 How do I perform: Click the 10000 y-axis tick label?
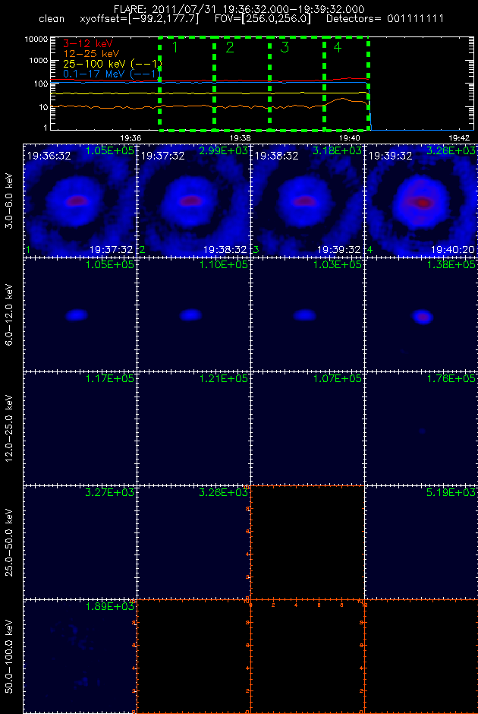(x=37, y=39)
